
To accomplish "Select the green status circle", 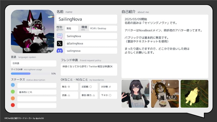I will point(13,92).
